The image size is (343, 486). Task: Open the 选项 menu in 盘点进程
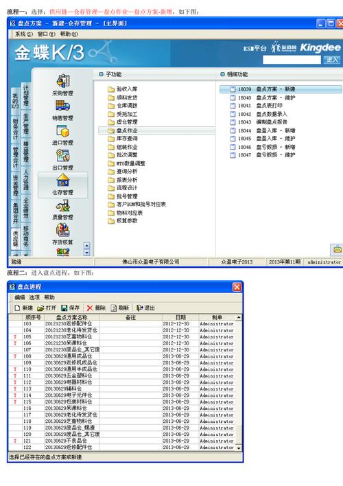34,297
